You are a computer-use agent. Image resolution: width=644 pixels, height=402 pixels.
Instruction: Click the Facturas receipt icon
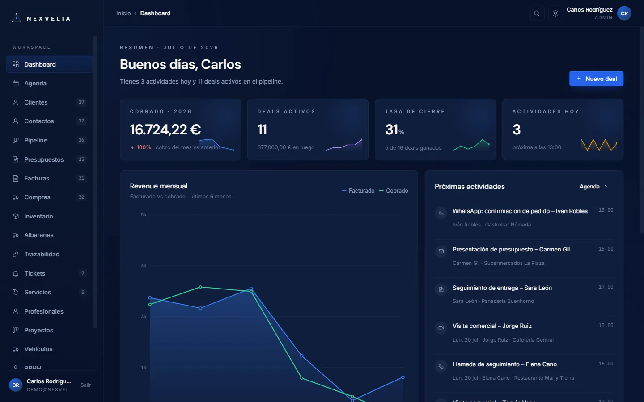(x=16, y=178)
